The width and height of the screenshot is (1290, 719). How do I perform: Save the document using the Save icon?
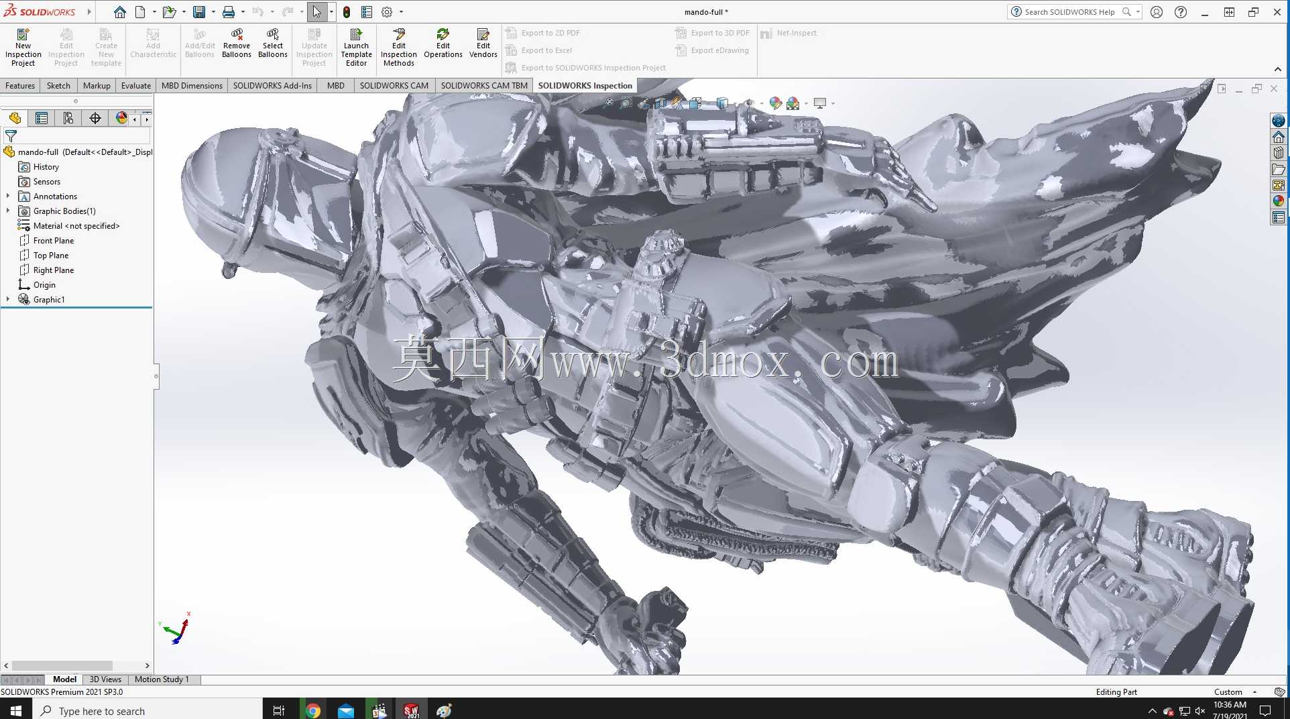tap(199, 12)
